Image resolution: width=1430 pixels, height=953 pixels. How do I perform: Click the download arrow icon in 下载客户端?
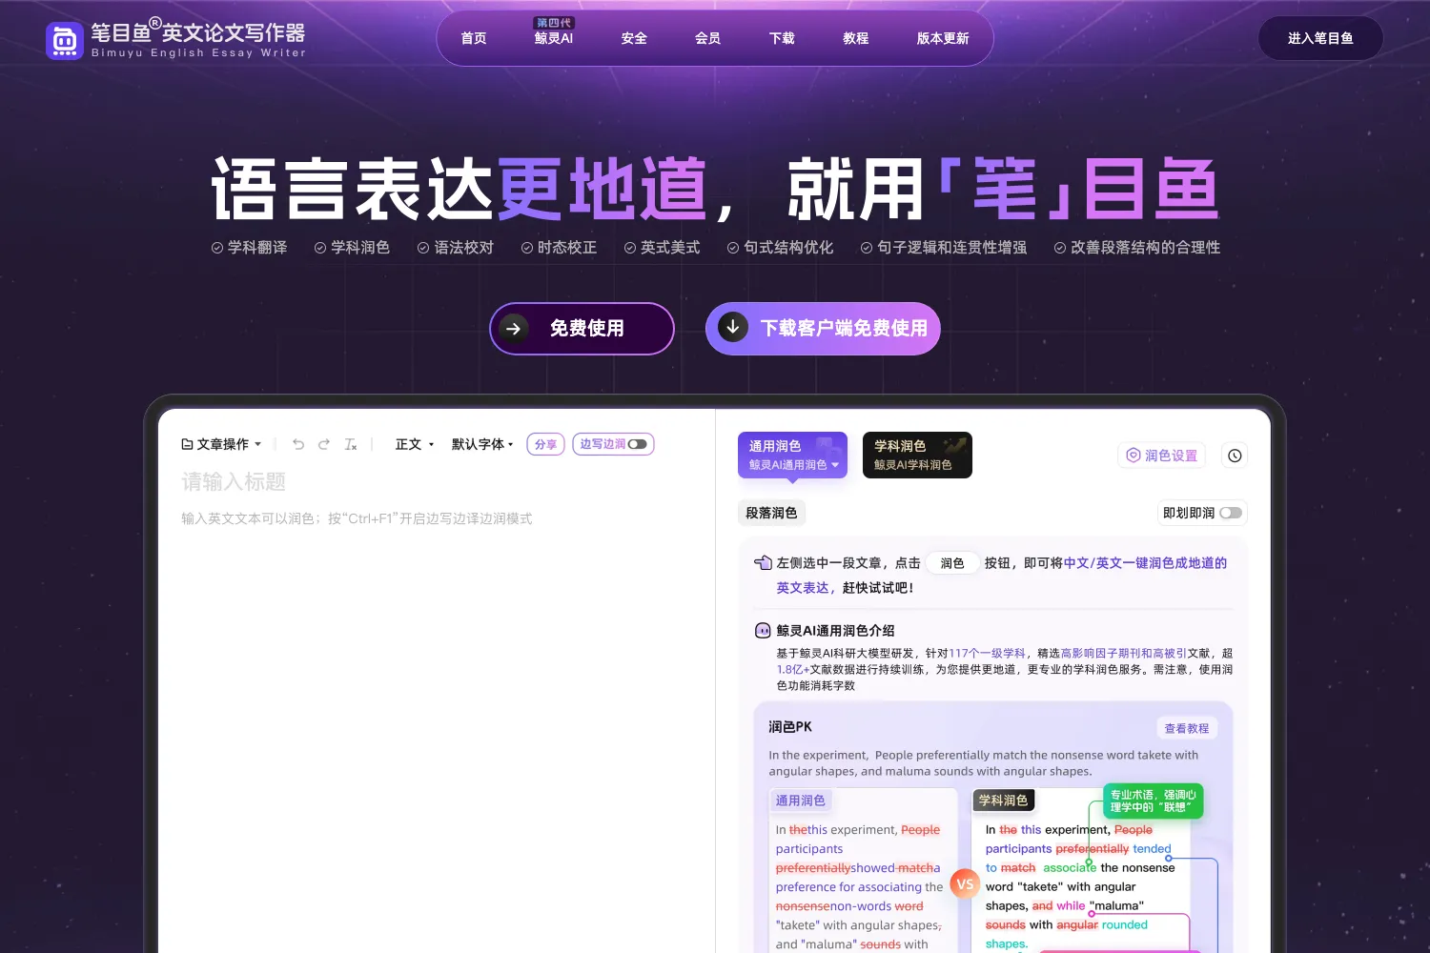point(732,327)
